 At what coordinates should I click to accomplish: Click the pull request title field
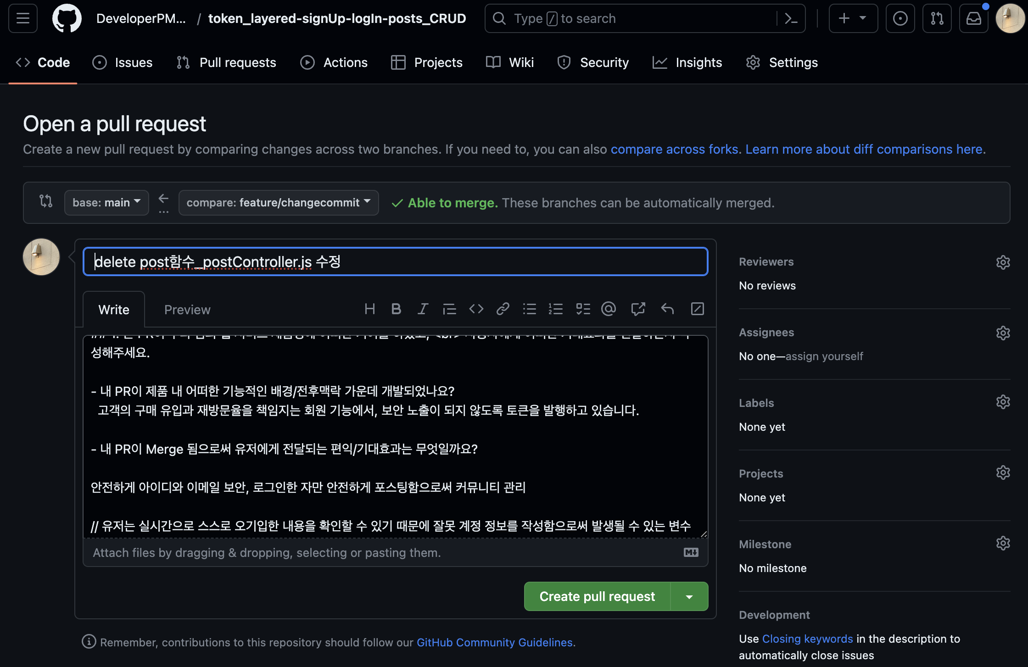(x=395, y=261)
